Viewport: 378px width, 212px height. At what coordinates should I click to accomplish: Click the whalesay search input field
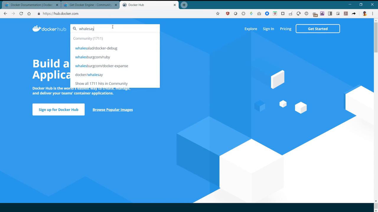115,29
